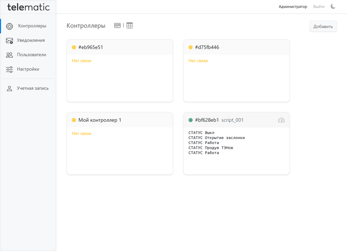
Task: Click the Пользователи people icon
Action: point(10,55)
